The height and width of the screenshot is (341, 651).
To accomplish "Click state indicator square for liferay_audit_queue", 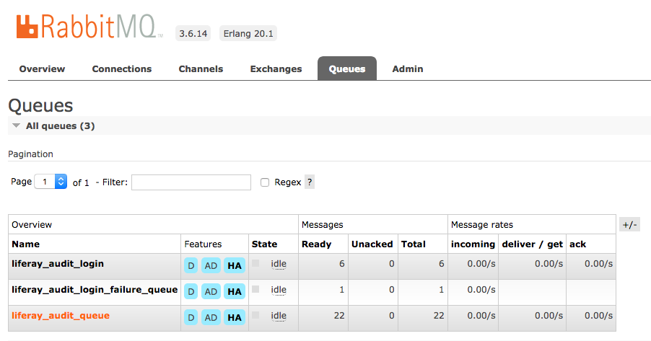I will point(255,316).
